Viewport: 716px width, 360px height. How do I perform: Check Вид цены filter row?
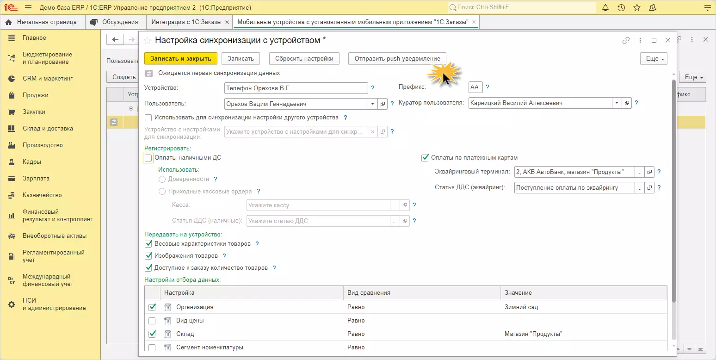152,321
